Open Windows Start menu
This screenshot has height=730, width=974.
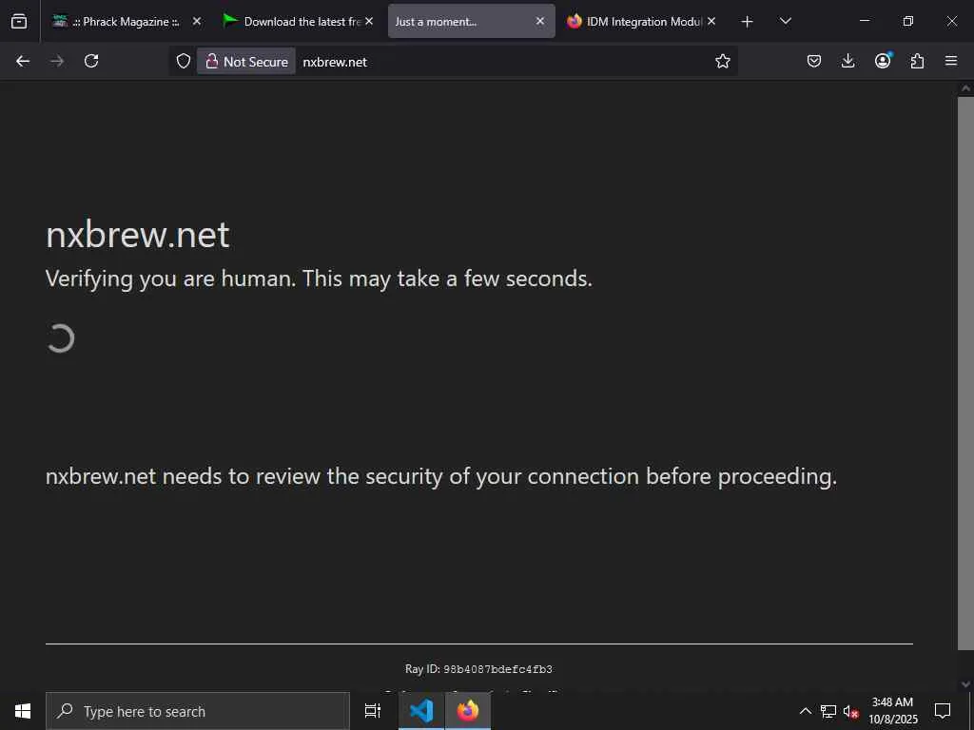[23, 711]
